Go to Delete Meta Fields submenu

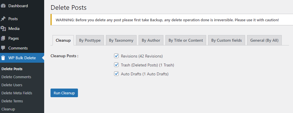(17, 93)
